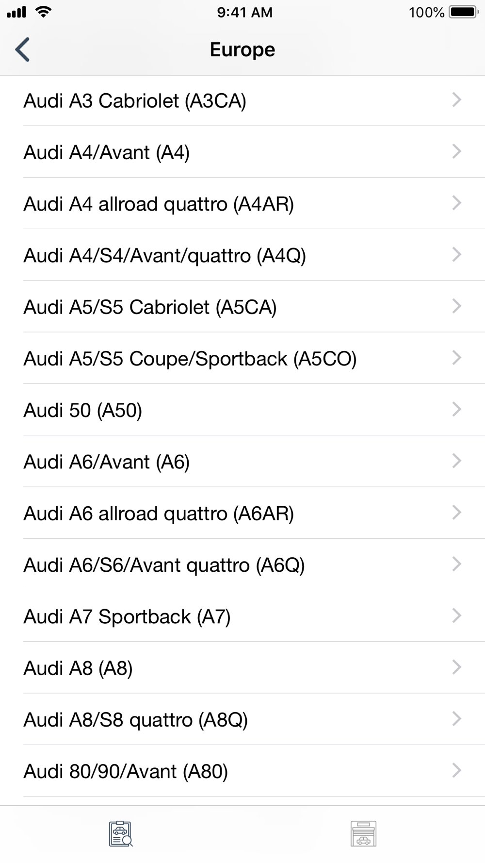Expand chevron for Audi A4/Avant (A4)
This screenshot has width=485, height=863.
[456, 151]
